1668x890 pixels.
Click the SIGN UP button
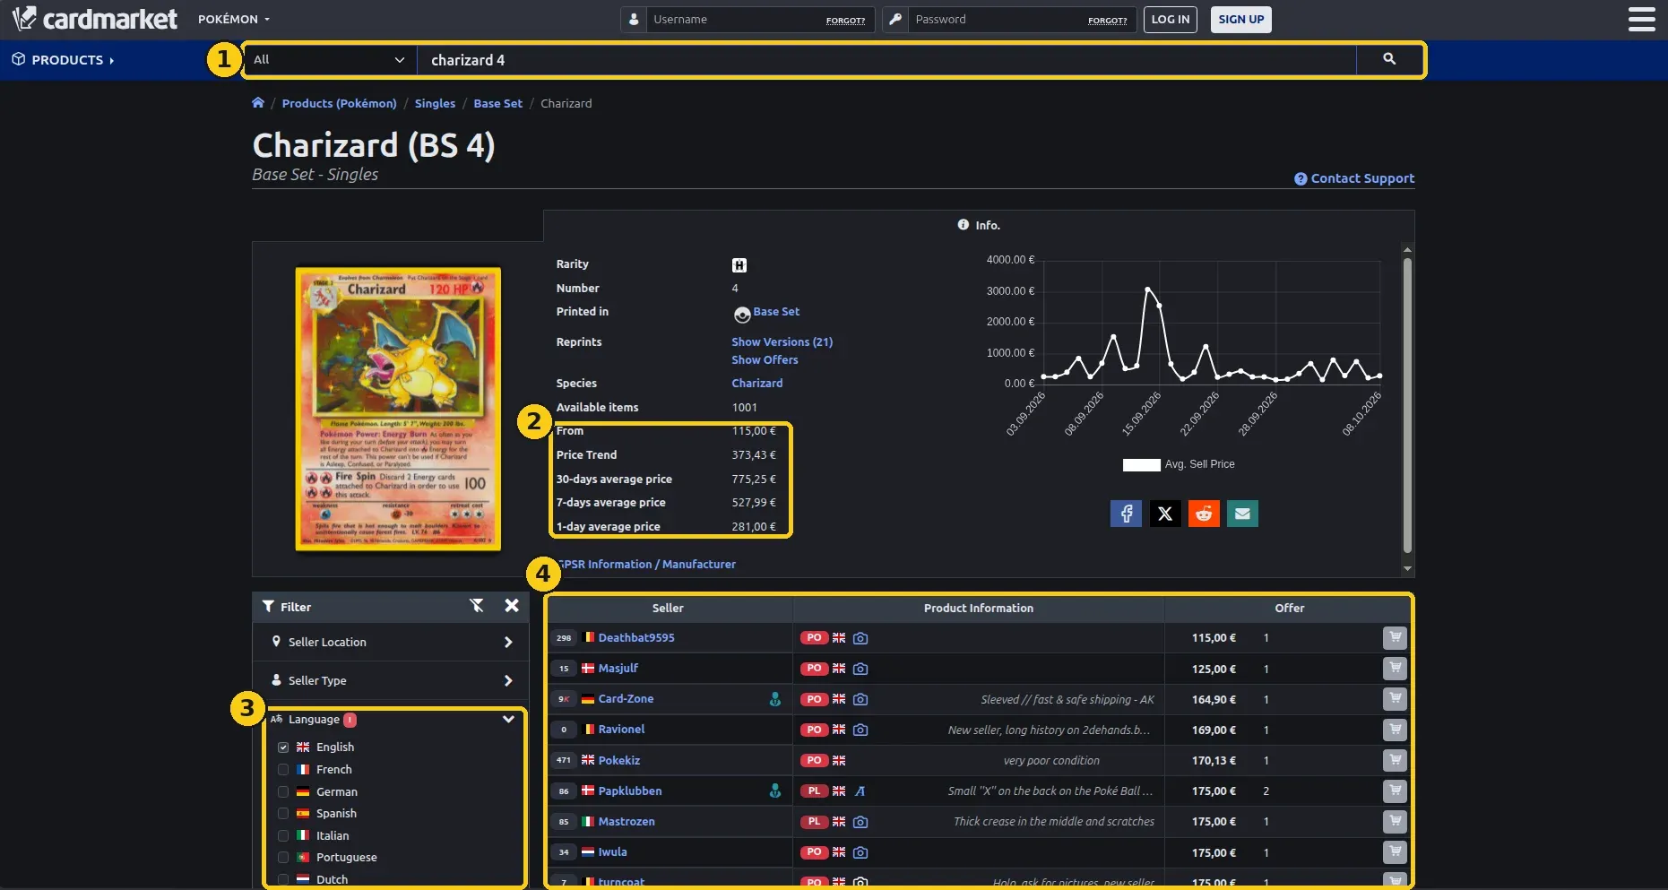[x=1240, y=19]
